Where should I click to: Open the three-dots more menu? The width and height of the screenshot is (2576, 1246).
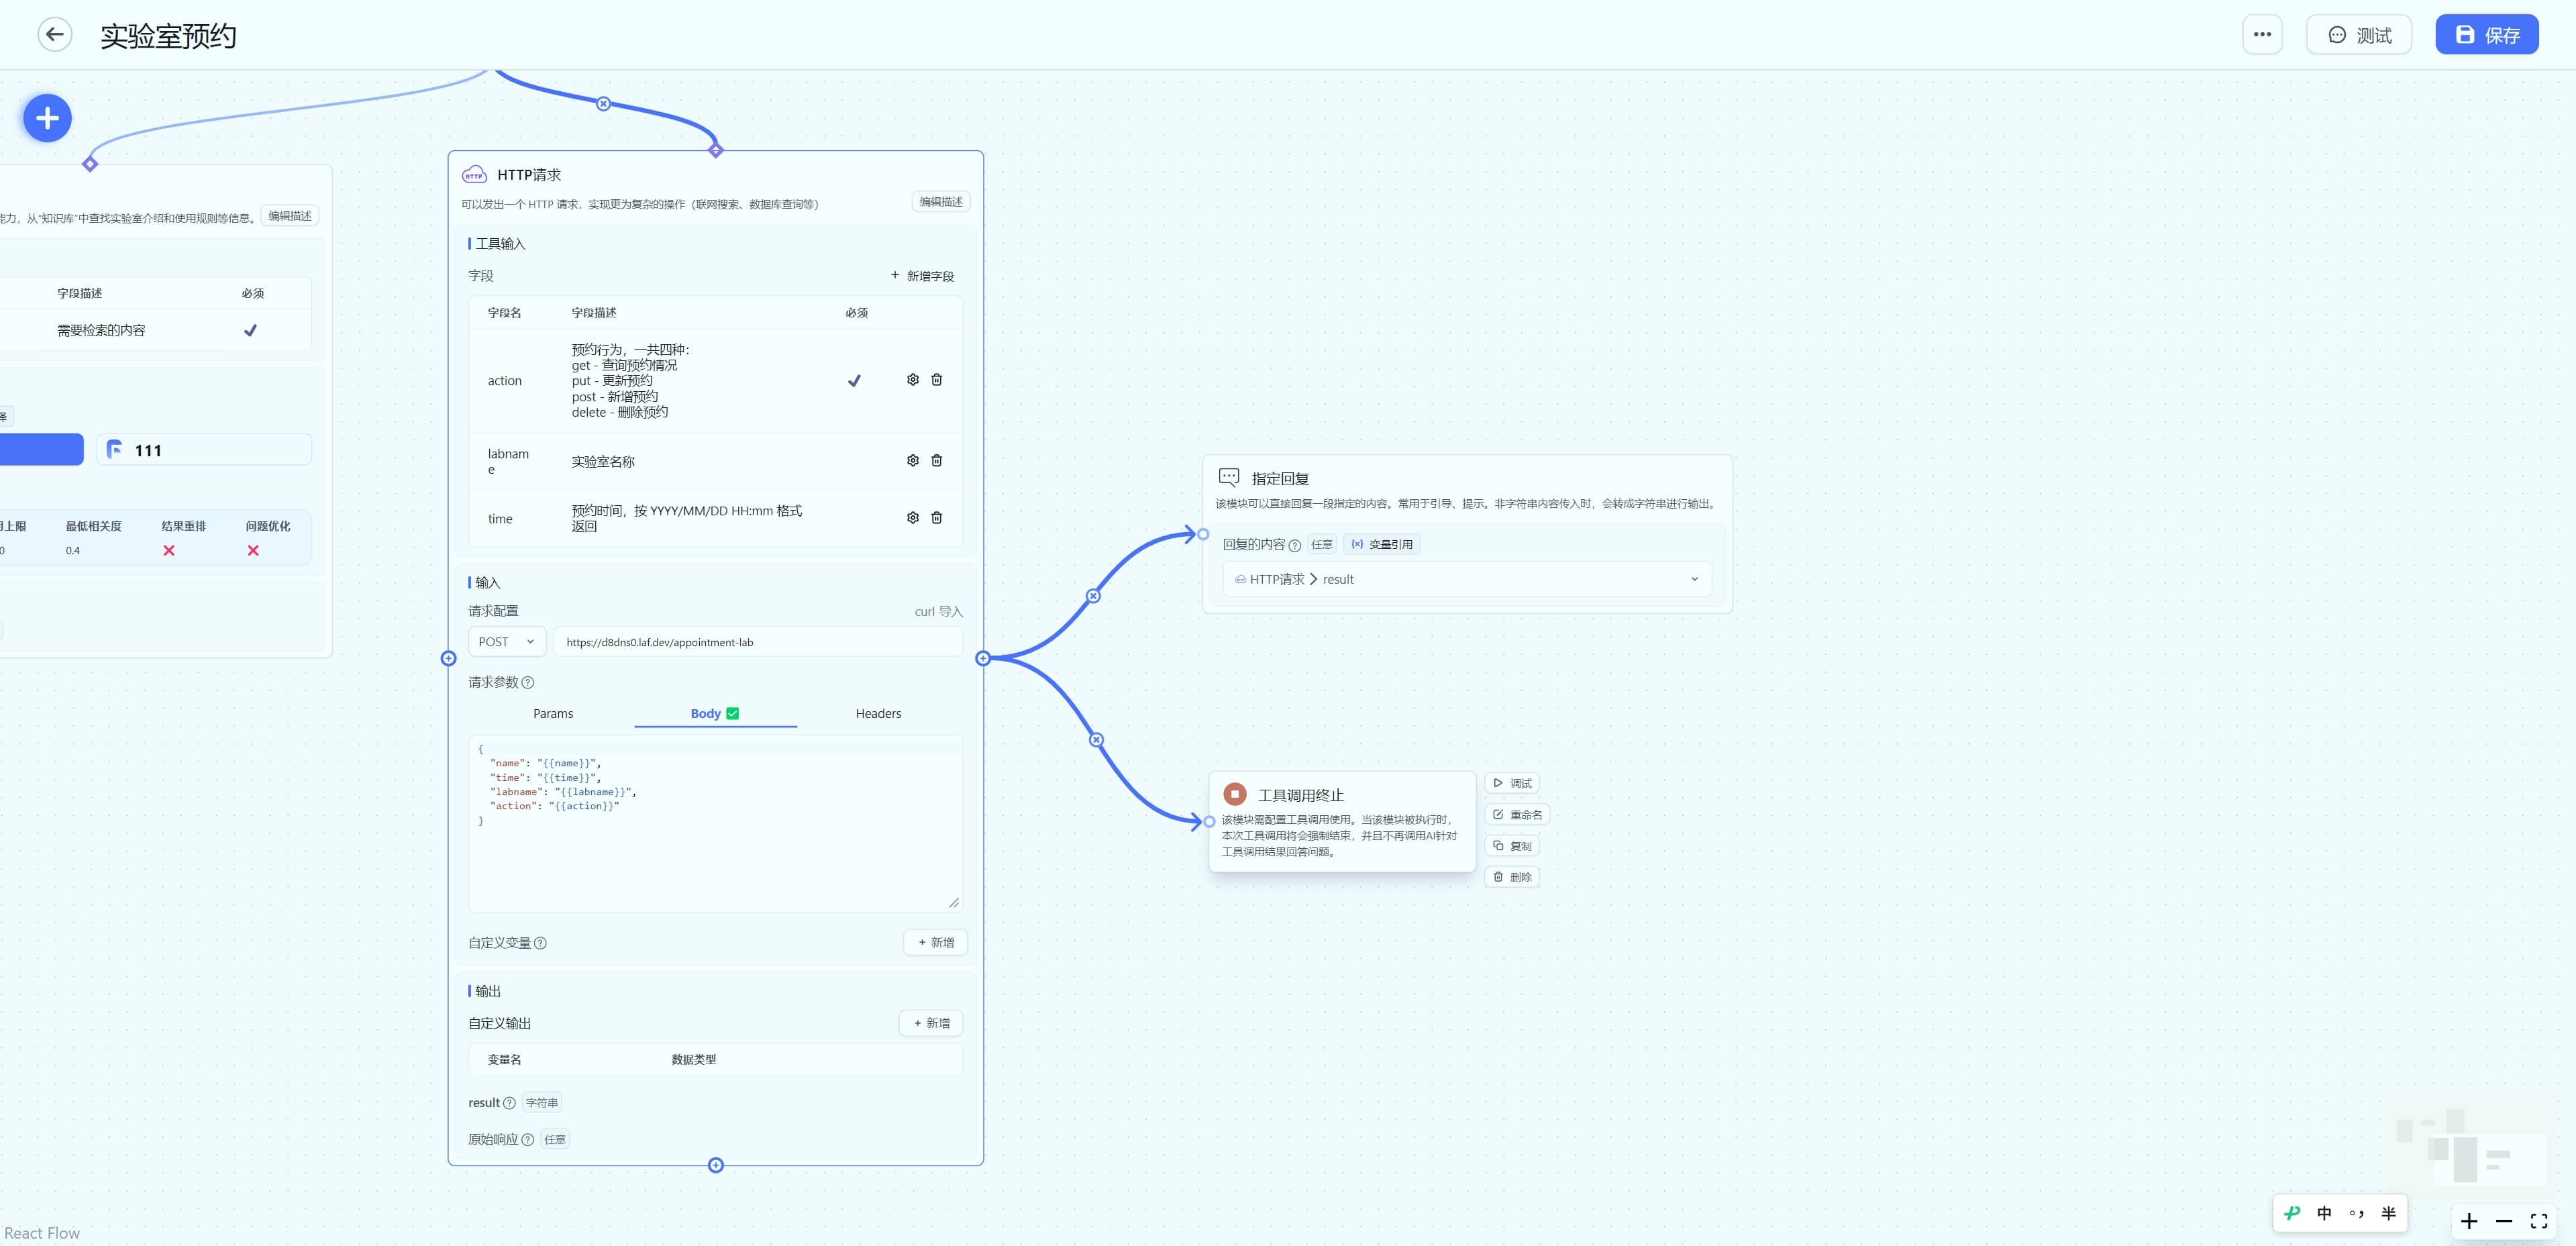click(2262, 35)
